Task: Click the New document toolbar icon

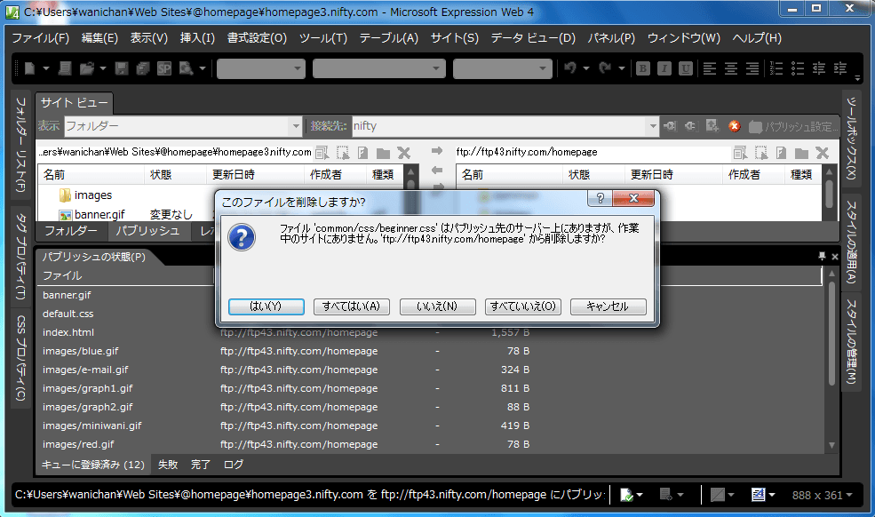Action: (x=30, y=68)
